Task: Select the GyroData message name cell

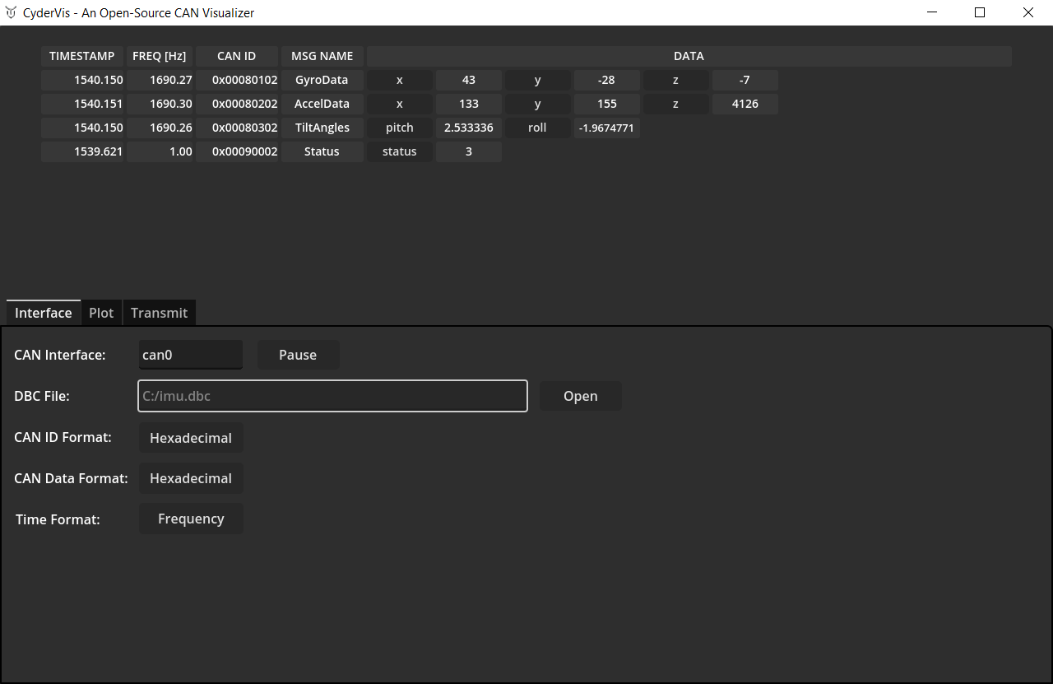Action: coord(322,80)
